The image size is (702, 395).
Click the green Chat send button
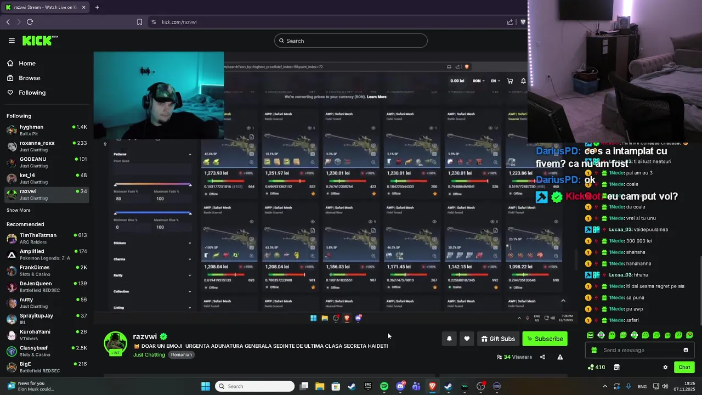click(x=684, y=368)
